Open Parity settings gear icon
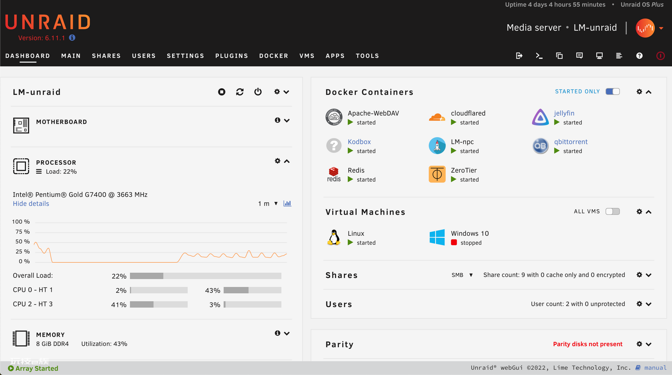 click(639, 344)
